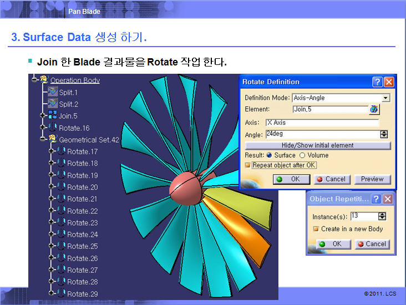Image resolution: width=406 pixels, height=305 pixels.
Task: Click the Geometrical Set.42 folder icon
Action: [x=53, y=139]
